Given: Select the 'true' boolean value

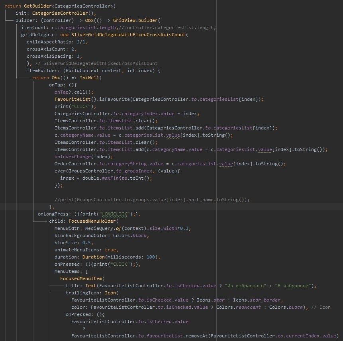Looking at the screenshot, I should [110, 250].
